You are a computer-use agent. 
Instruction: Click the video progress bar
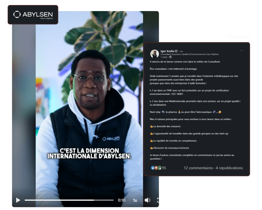click(x=69, y=200)
